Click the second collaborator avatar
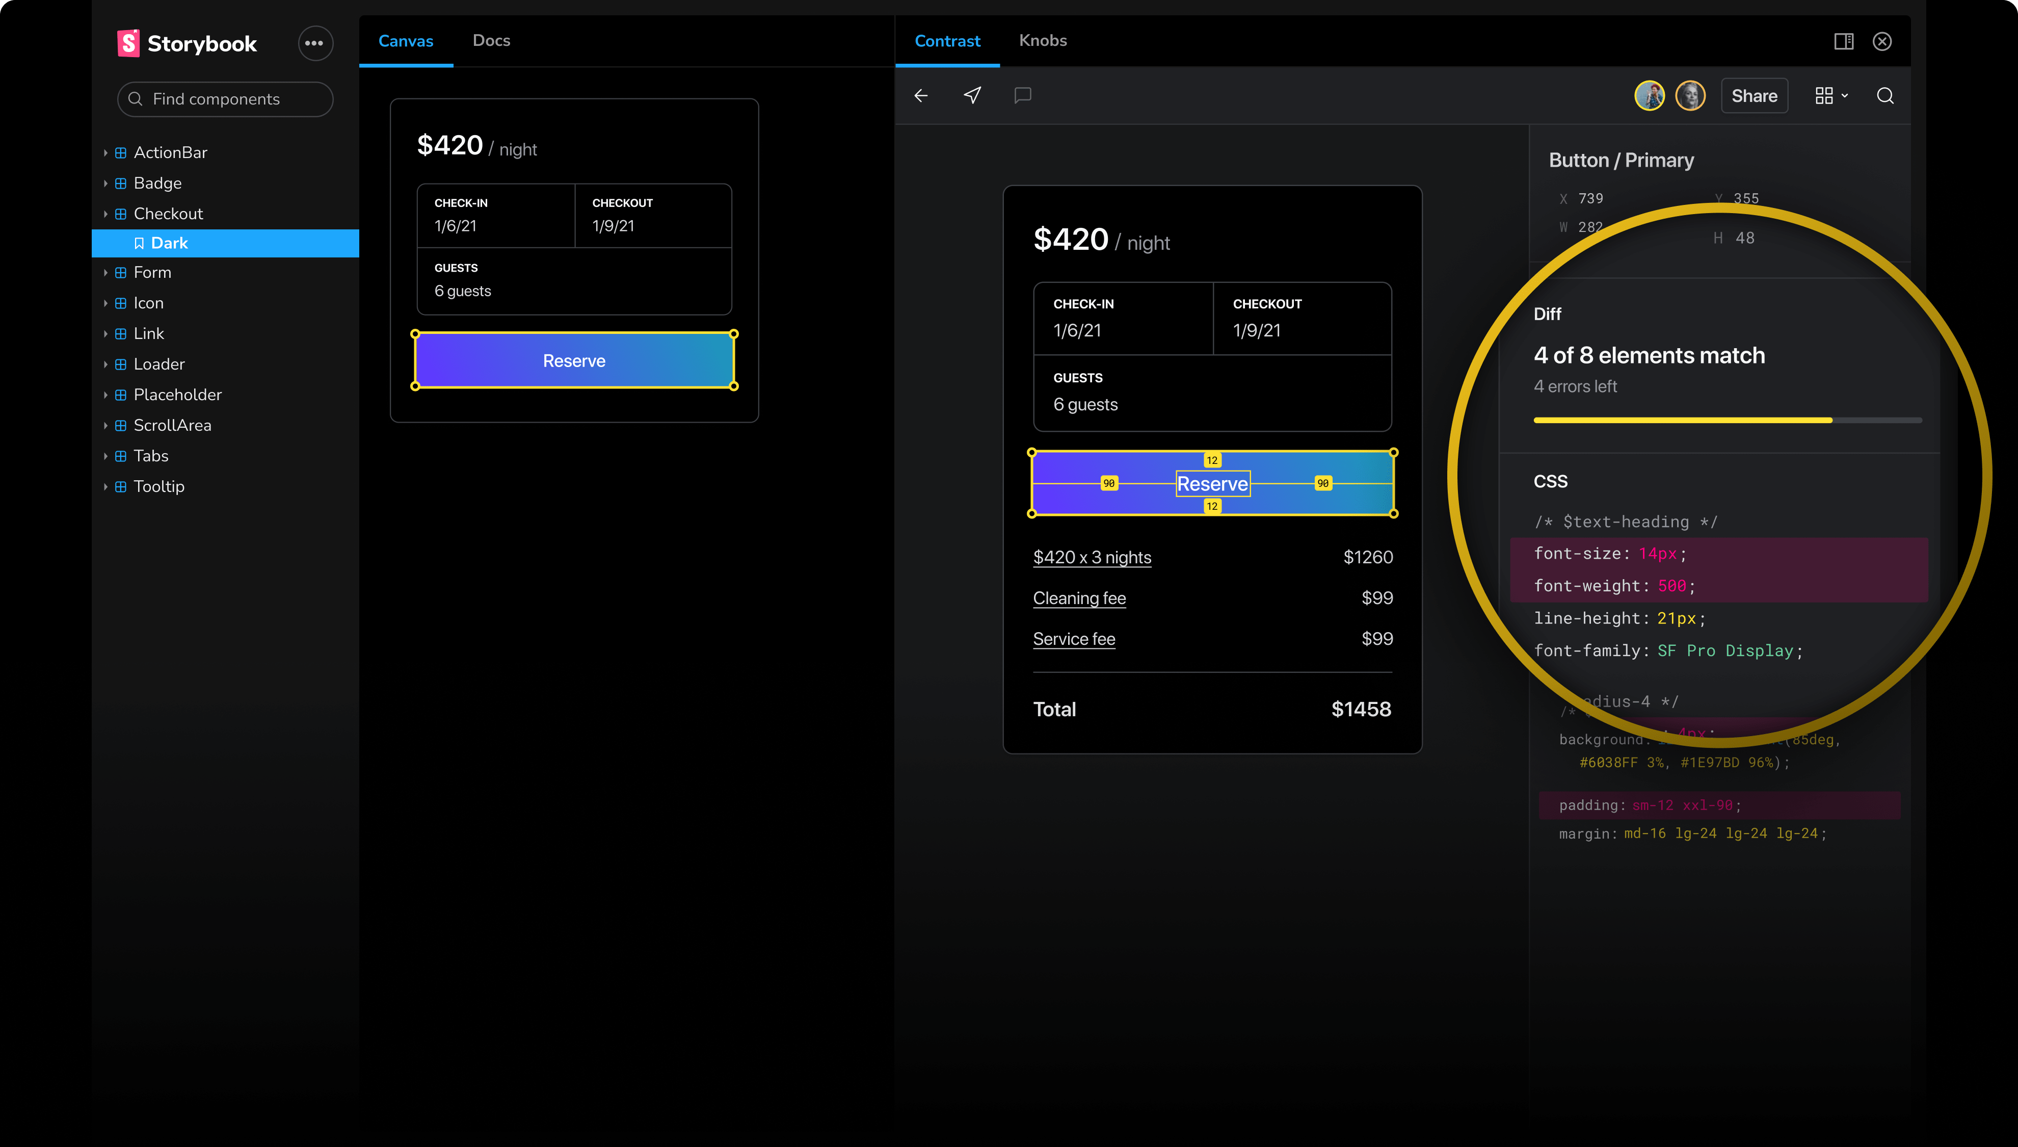The width and height of the screenshot is (2018, 1147). pyautogui.click(x=1690, y=96)
